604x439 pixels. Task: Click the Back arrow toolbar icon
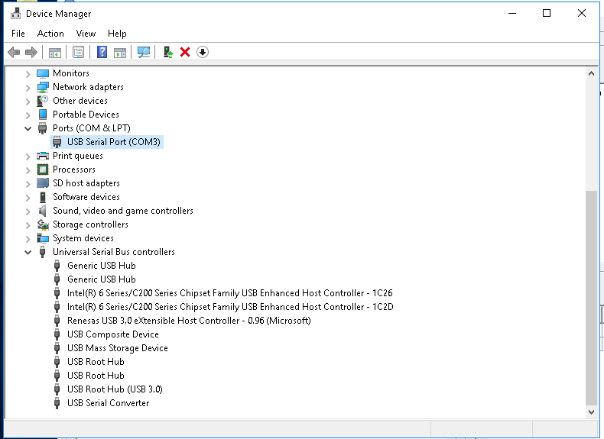pyautogui.click(x=14, y=52)
